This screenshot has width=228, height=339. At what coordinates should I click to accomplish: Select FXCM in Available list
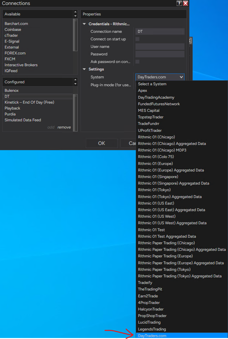10,59
